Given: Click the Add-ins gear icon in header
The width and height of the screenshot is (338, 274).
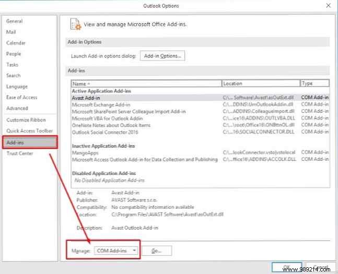Looking at the screenshot, I should coord(75,24).
